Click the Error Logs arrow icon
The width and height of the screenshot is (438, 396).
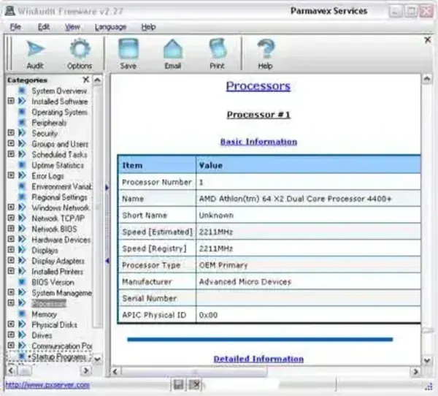point(22,175)
